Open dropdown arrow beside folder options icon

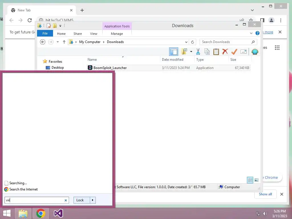coord(191,52)
